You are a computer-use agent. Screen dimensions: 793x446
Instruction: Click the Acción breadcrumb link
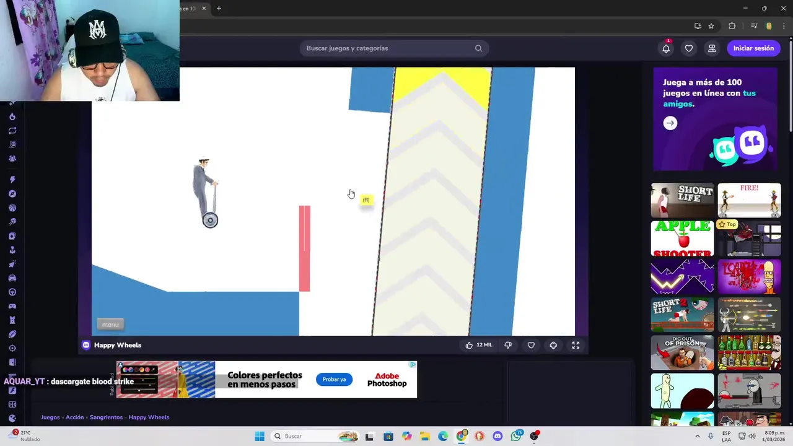[74, 417]
